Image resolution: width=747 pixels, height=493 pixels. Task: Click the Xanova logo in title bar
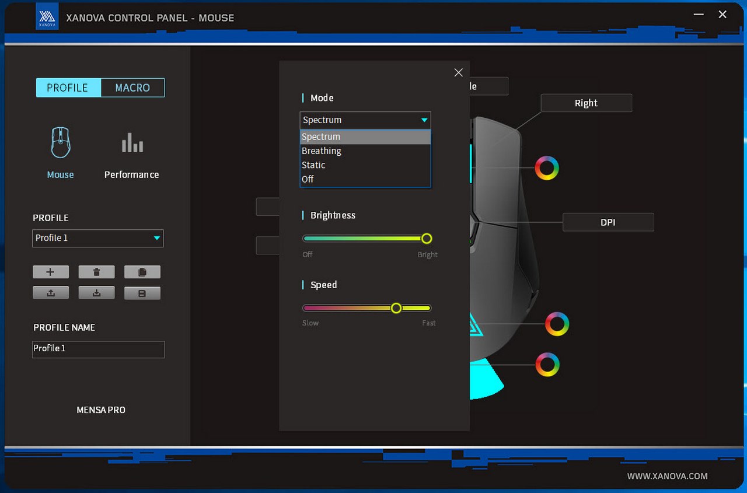click(47, 16)
